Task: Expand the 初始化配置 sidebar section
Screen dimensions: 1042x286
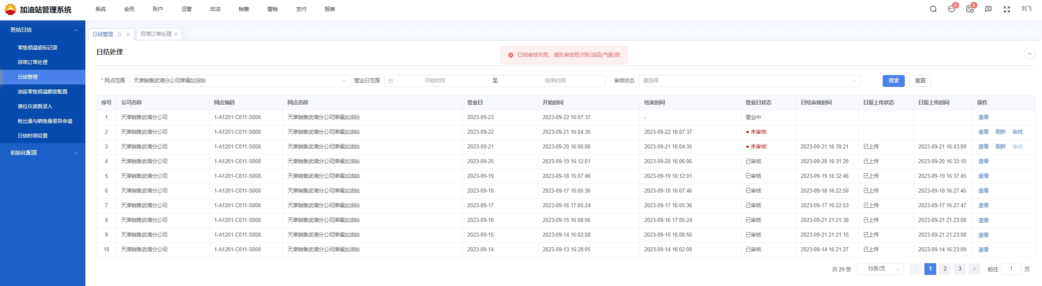Action: click(x=42, y=153)
